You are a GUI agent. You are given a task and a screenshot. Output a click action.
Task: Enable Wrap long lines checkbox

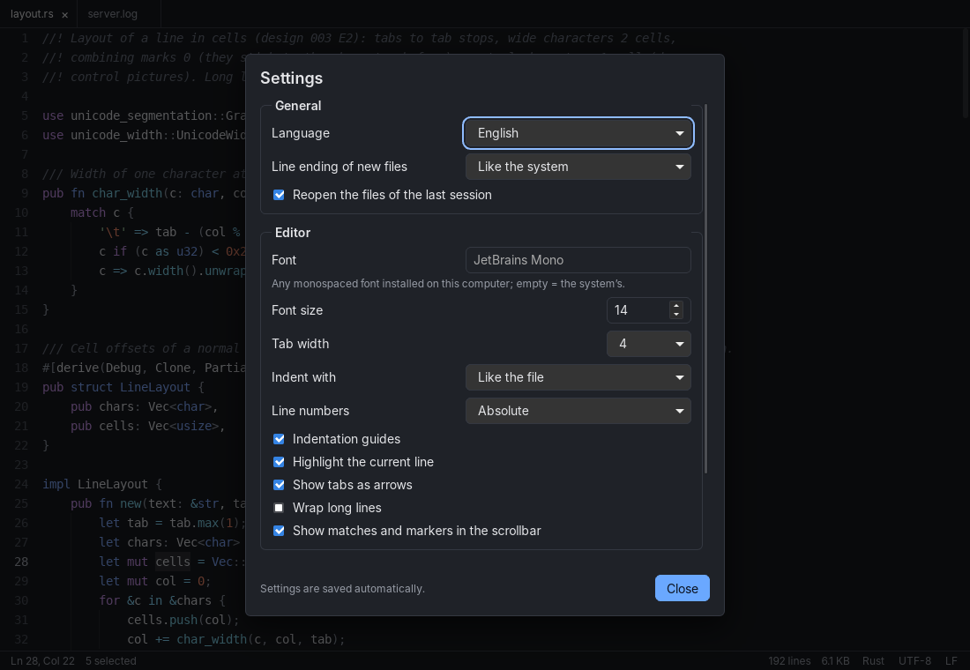[279, 507]
